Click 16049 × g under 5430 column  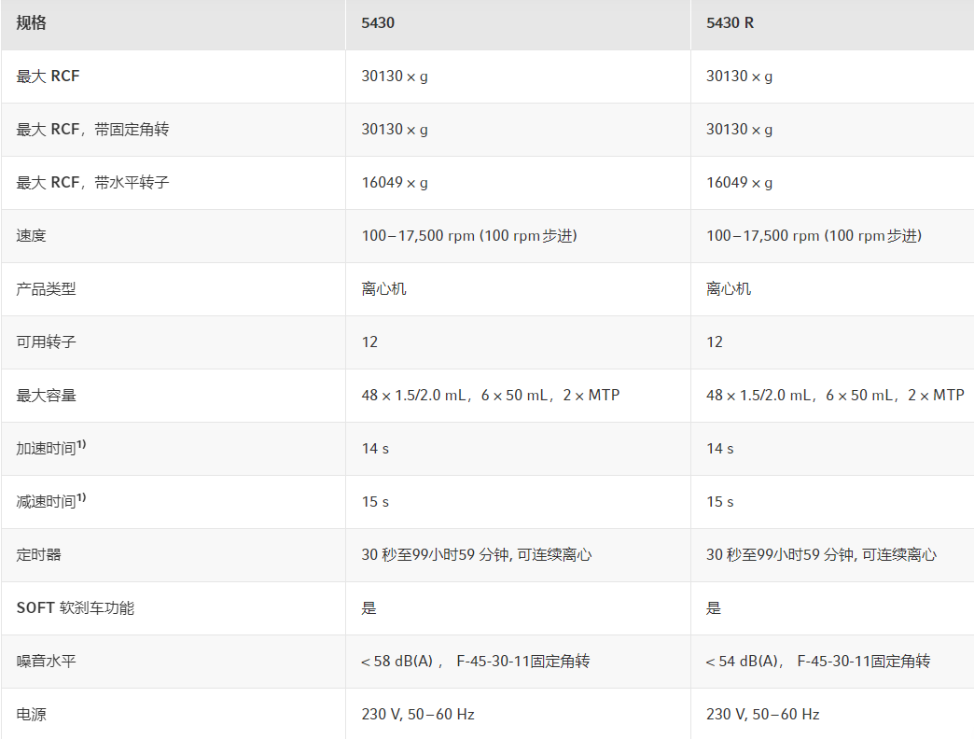(x=395, y=183)
